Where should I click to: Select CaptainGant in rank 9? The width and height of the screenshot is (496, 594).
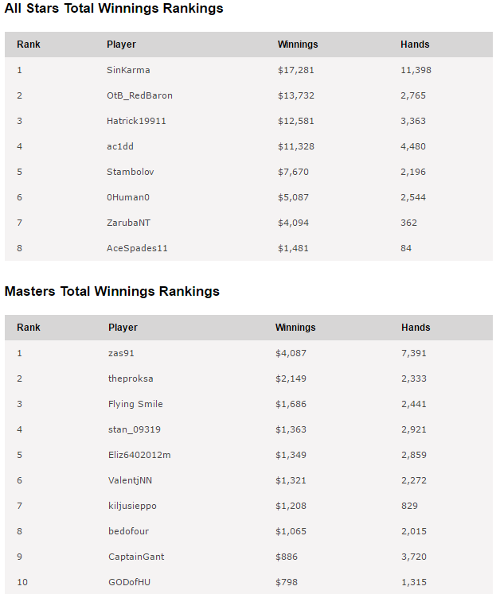136,557
